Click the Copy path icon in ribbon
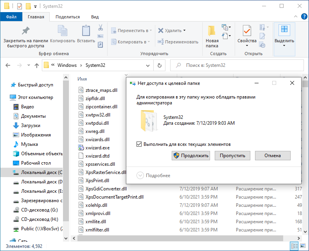 pos(101,36)
